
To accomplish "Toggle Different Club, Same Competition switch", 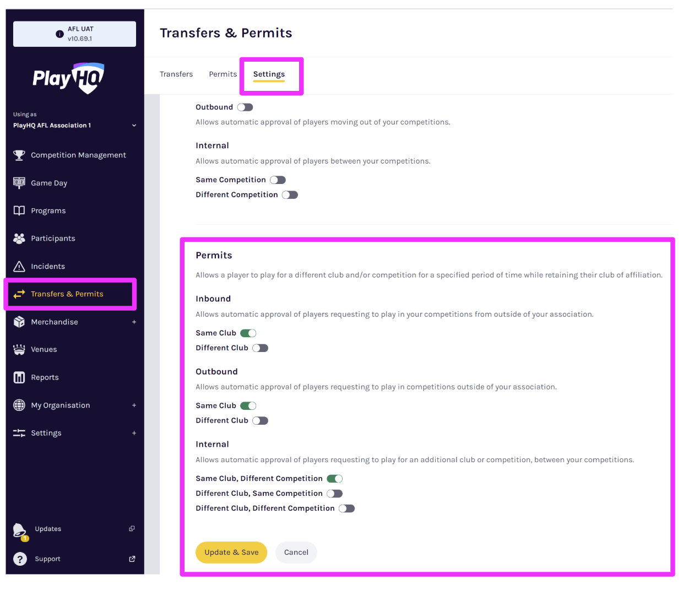I will tap(334, 494).
